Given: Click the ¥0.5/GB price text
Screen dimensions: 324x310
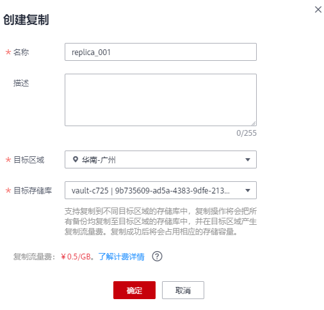Looking at the screenshot, I should (76, 257).
